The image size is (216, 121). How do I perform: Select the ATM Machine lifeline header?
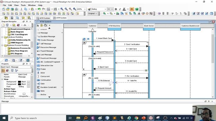click(x=114, y=26)
